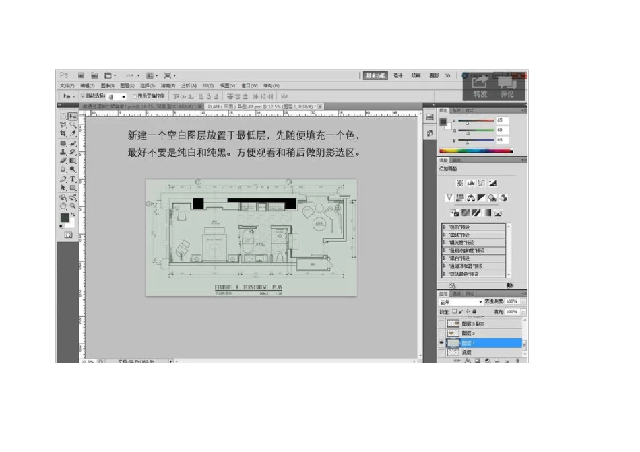The height and width of the screenshot is (452, 640).
Task: Click the 转发 share overlay button
Action: (480, 87)
